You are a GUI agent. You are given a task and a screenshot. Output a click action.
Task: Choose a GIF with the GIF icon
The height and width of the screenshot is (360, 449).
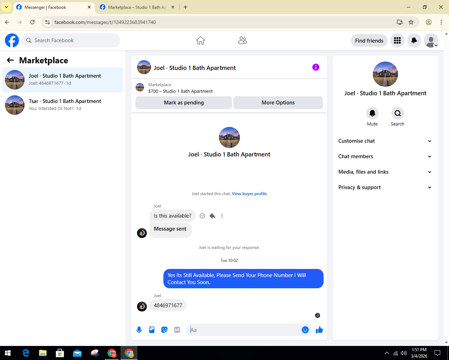click(177, 330)
